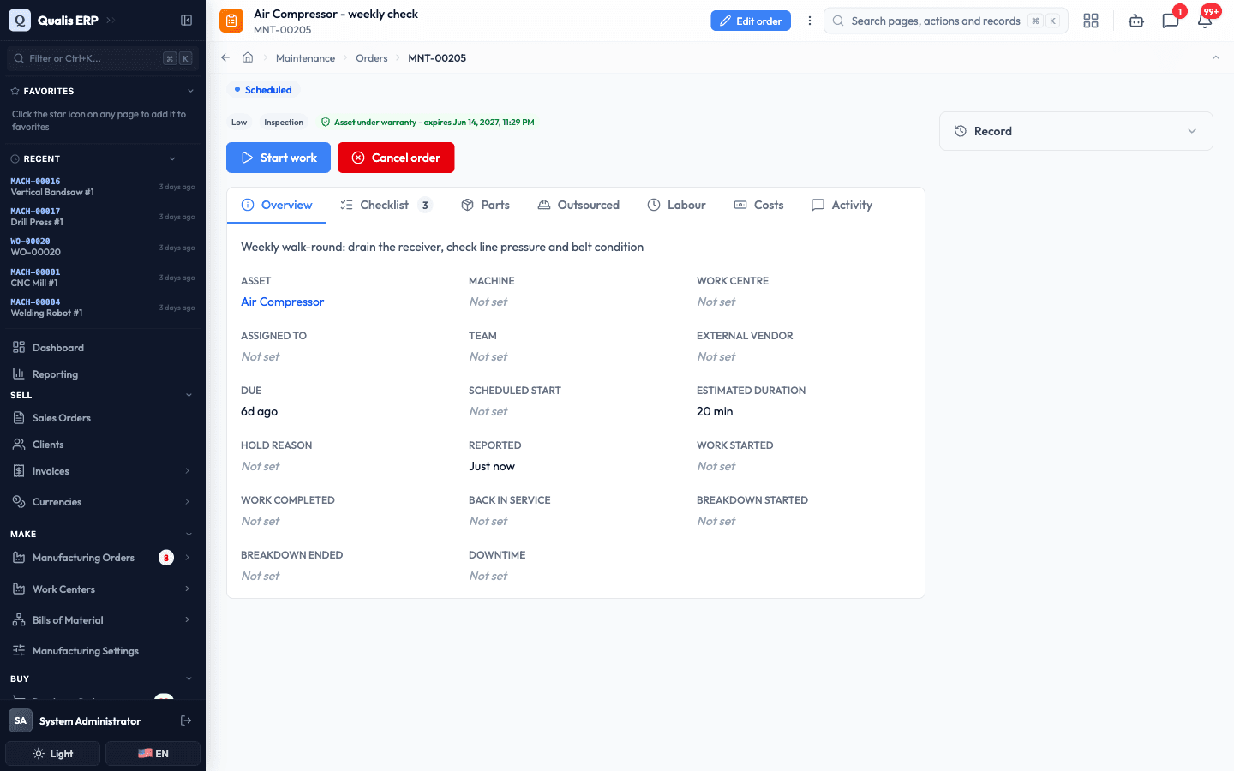Screen dimensions: 1234x771
Task: Open System Administrator user profile
Action: [x=90, y=721]
